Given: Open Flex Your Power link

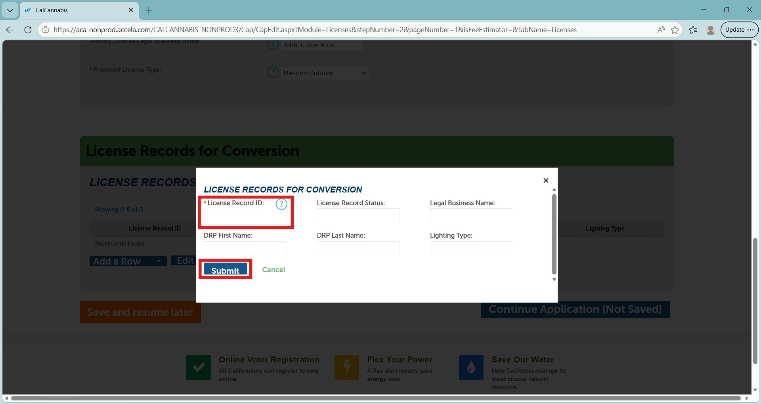Looking at the screenshot, I should pos(400,360).
